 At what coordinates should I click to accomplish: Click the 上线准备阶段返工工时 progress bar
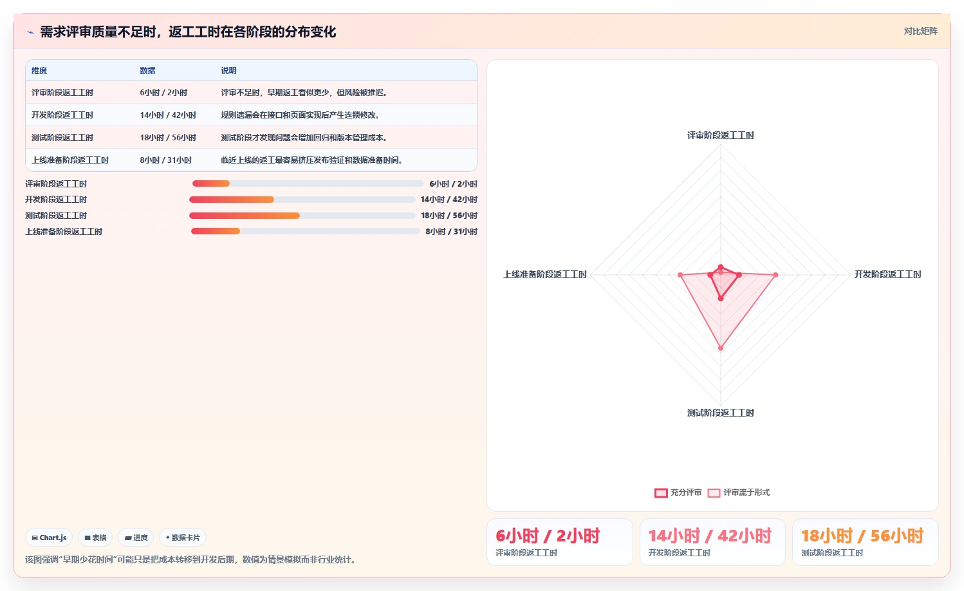305,231
